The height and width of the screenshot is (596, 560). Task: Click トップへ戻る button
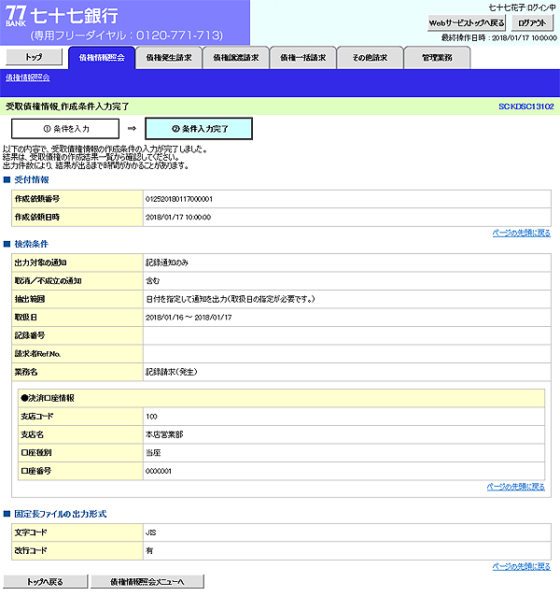[46, 582]
